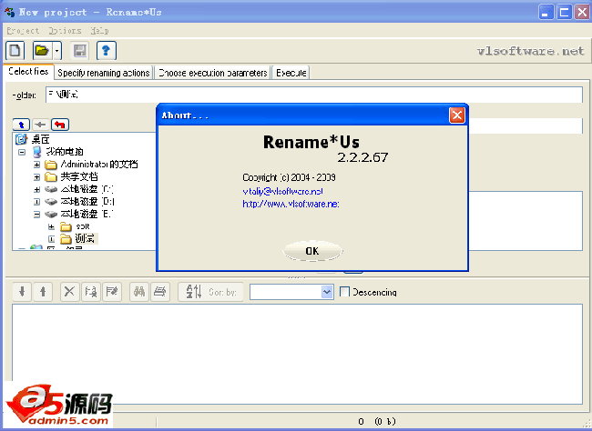The width and height of the screenshot is (592, 431).
Task: Click the Rename*Us title bar app icon
Action: tap(9, 12)
